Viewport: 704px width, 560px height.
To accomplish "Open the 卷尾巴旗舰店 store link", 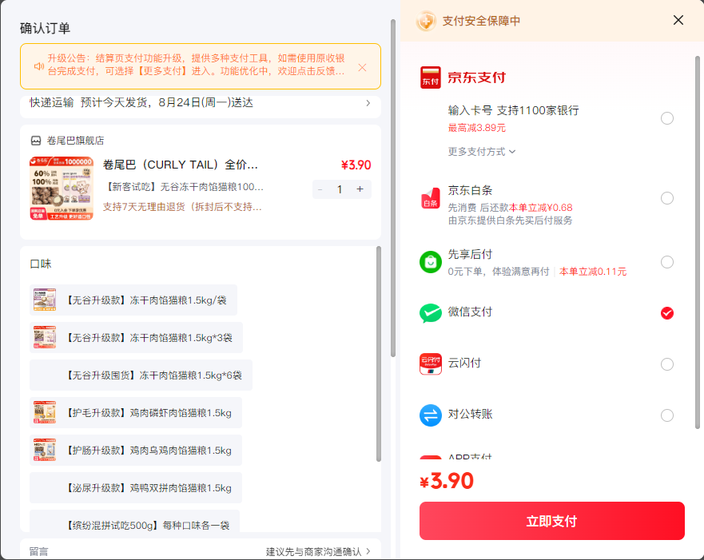I will tap(75, 141).
